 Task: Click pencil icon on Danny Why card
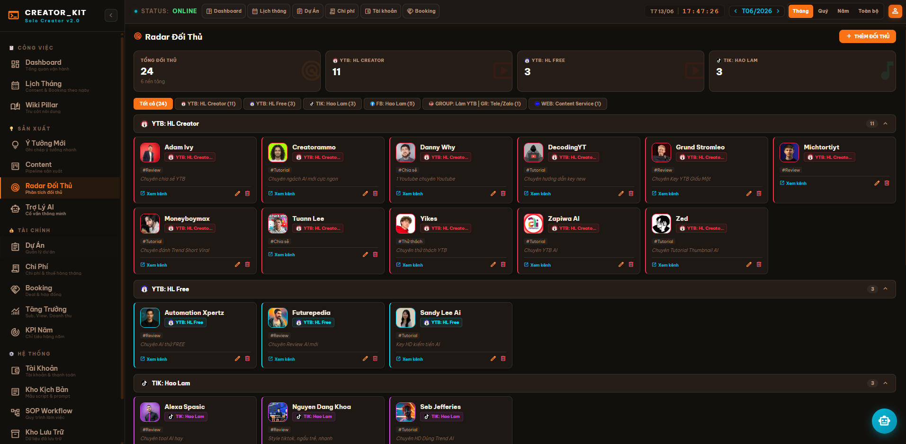click(x=493, y=193)
